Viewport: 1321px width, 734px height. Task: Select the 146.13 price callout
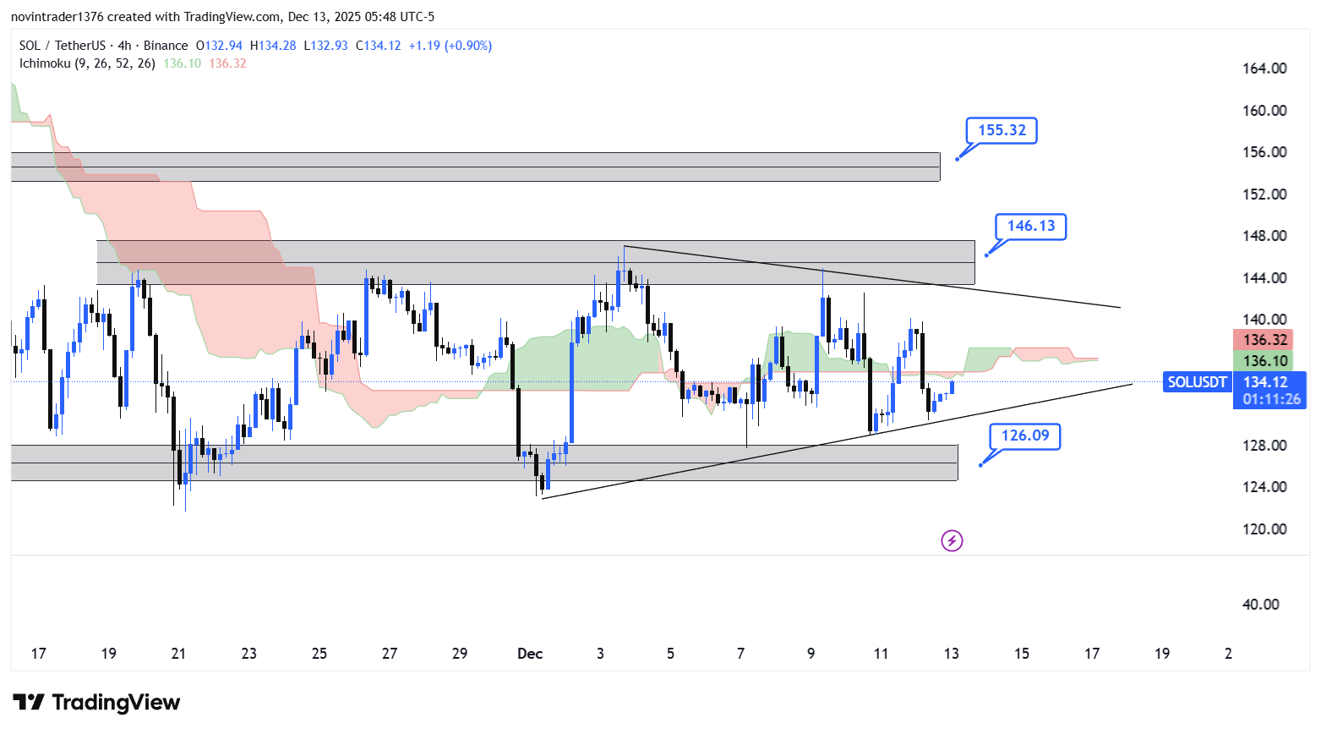click(1030, 226)
